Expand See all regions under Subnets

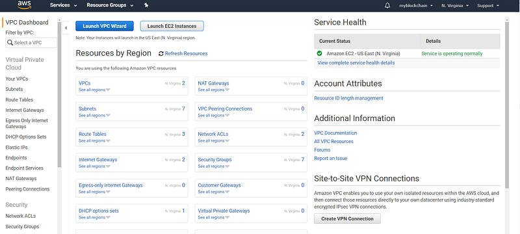tap(94, 115)
